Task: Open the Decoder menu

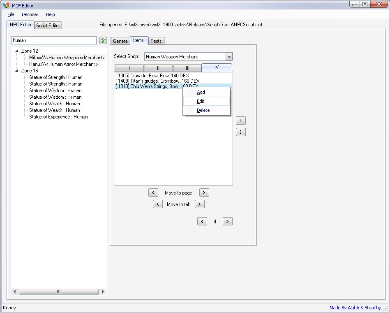Action: 30,14
